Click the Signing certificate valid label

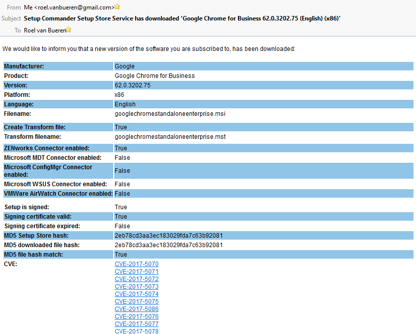38,217
